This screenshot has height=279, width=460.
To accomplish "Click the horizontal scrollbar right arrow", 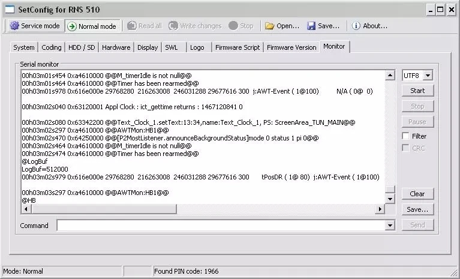I will 380,209.
